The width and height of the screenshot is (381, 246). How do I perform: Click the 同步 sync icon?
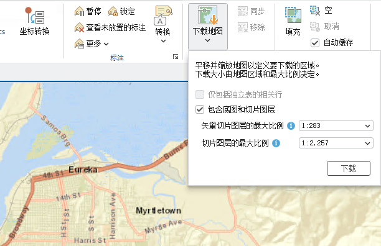click(243, 11)
